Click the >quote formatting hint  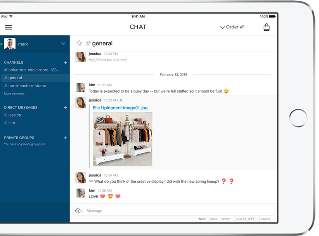coord(265,219)
